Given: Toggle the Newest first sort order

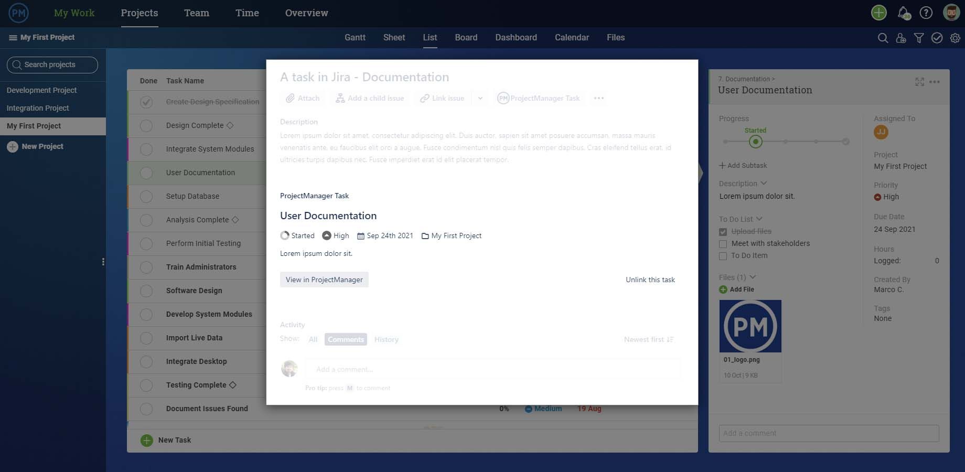Looking at the screenshot, I should pyautogui.click(x=649, y=340).
